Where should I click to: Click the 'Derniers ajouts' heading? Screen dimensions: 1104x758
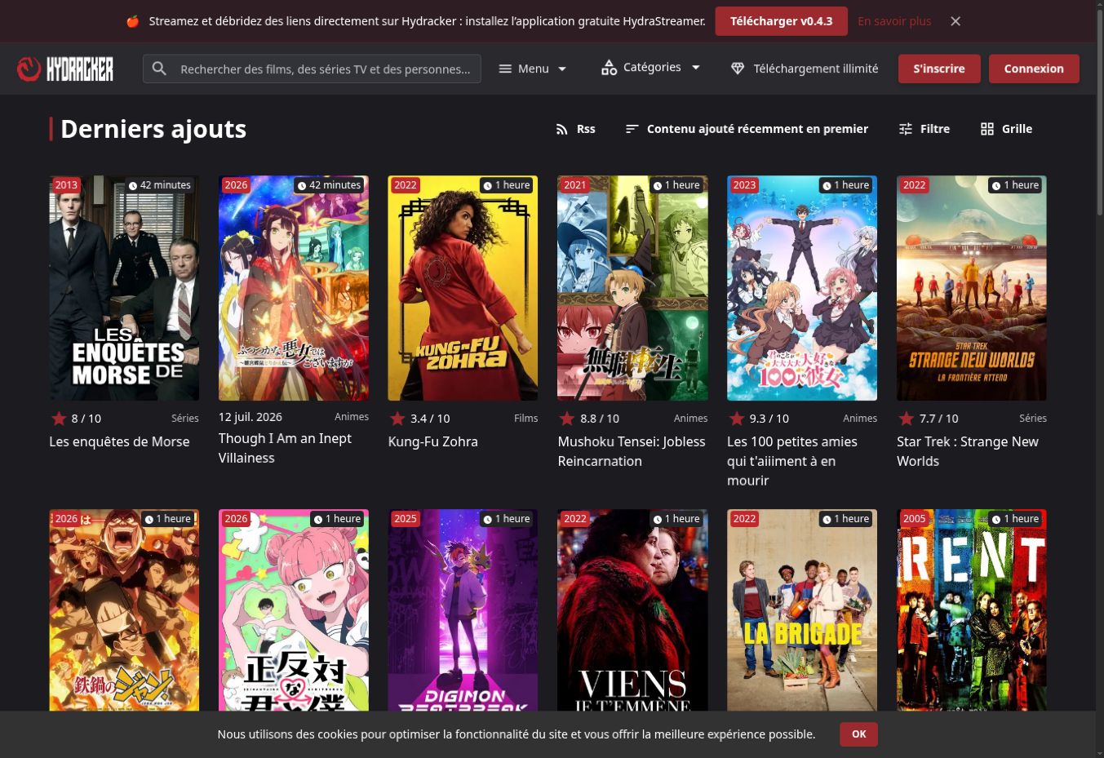click(x=153, y=129)
